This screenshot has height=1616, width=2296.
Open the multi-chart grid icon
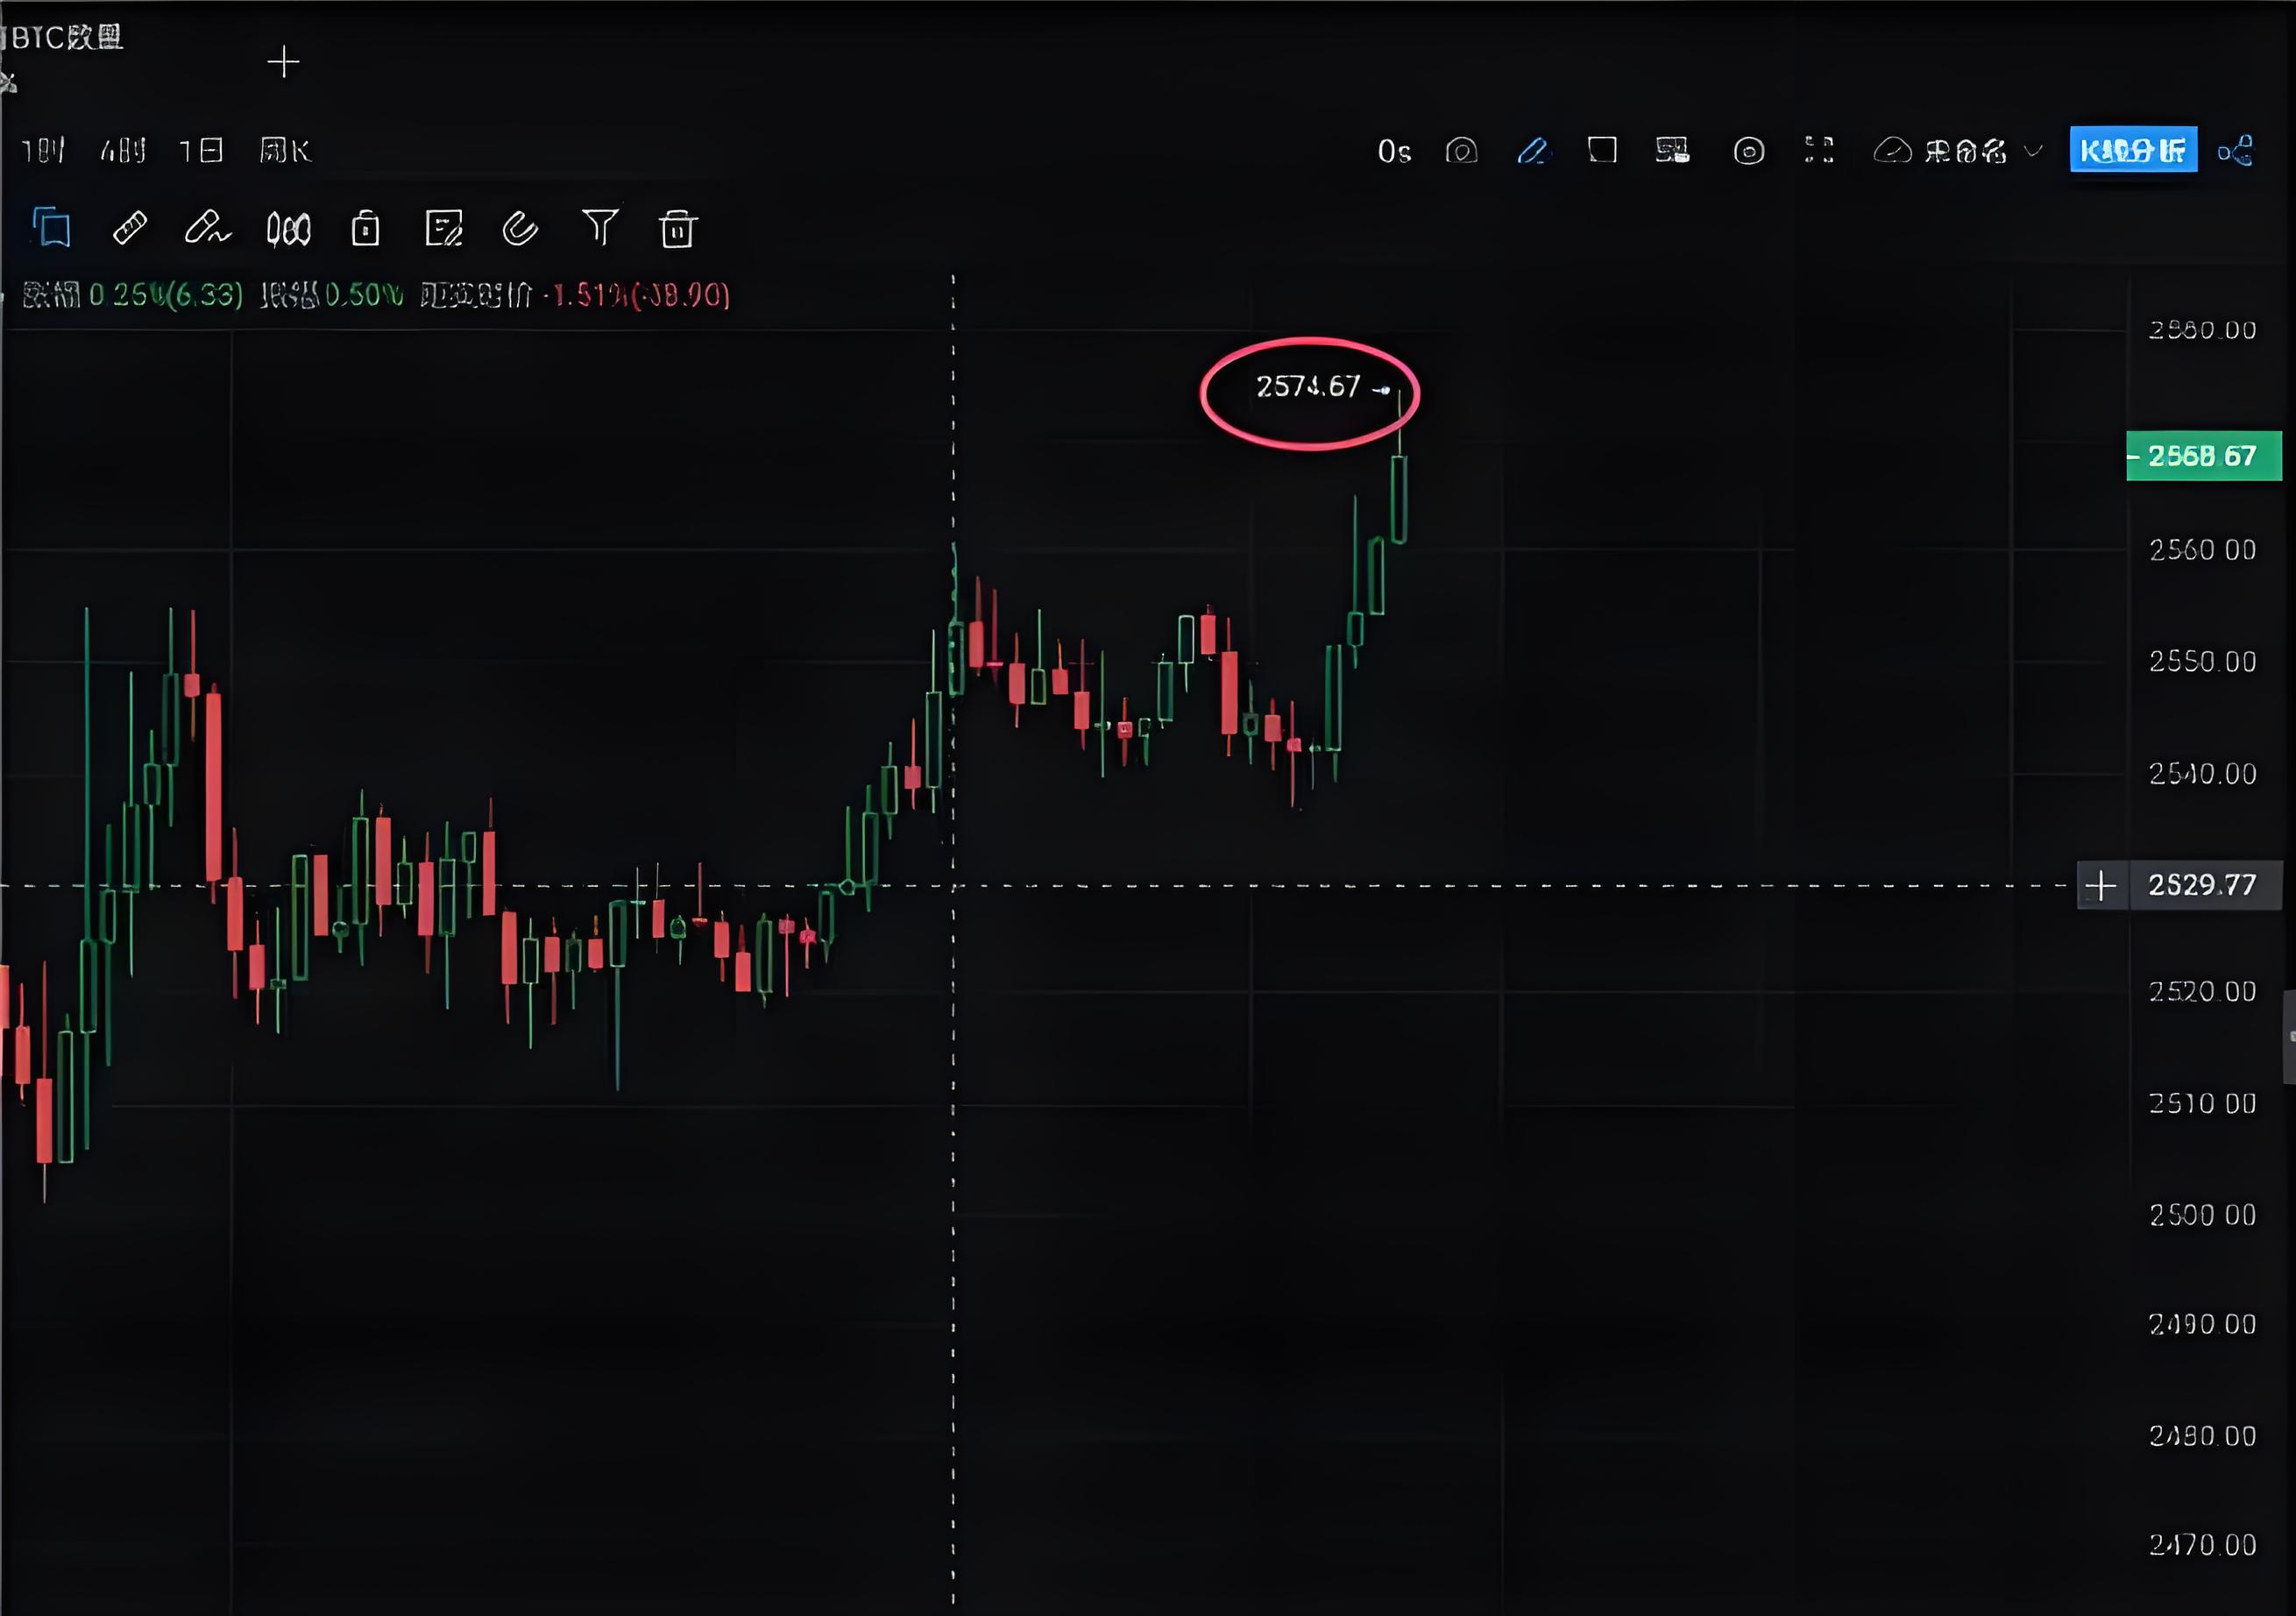(x=1672, y=150)
